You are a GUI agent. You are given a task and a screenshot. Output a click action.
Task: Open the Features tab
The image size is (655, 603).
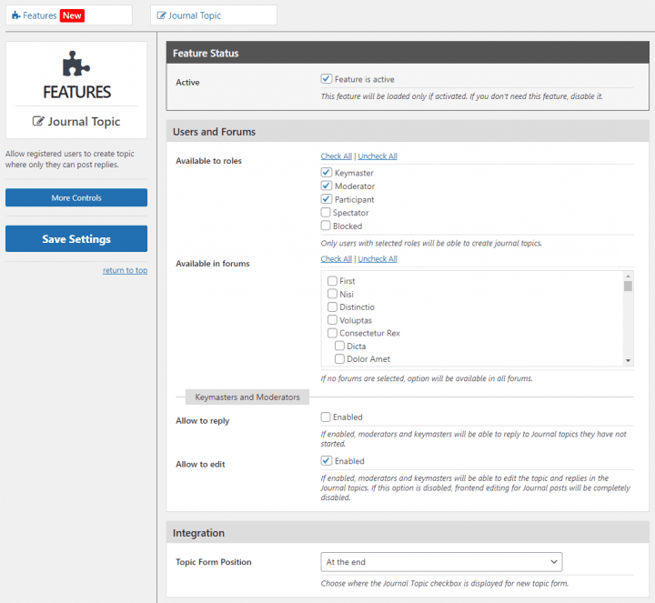[69, 15]
